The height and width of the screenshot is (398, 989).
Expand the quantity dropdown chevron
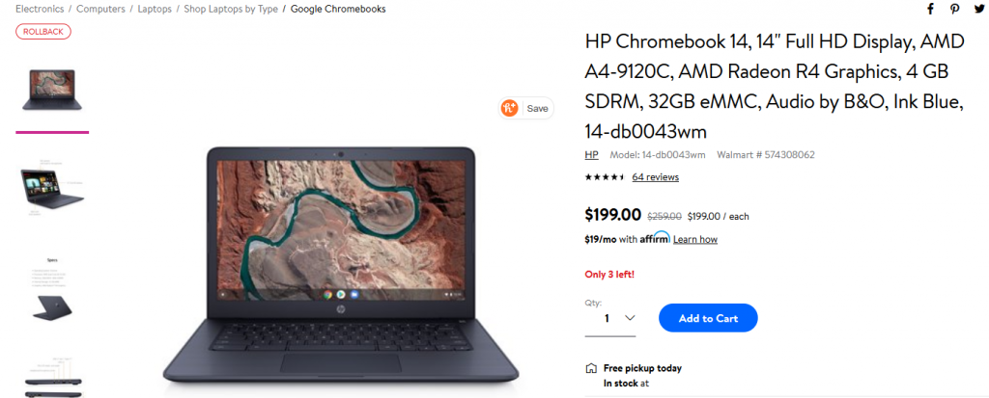coord(630,318)
